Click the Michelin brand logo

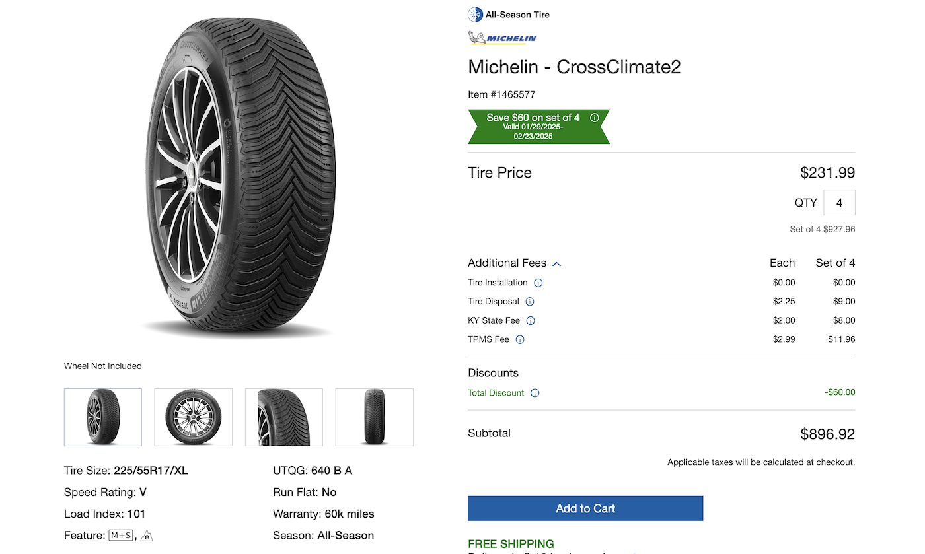click(502, 38)
